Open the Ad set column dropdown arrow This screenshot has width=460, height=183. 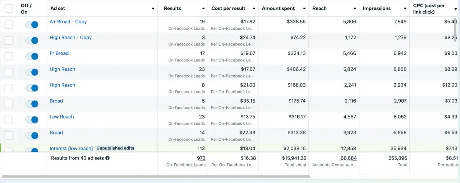pyautogui.click(x=153, y=9)
